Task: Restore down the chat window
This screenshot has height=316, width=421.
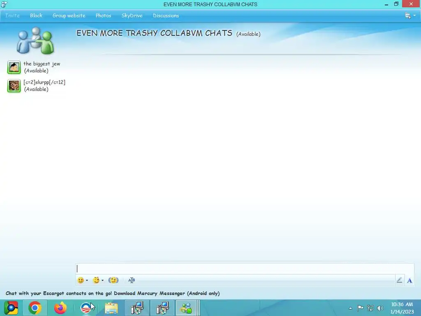Action: 396,4
